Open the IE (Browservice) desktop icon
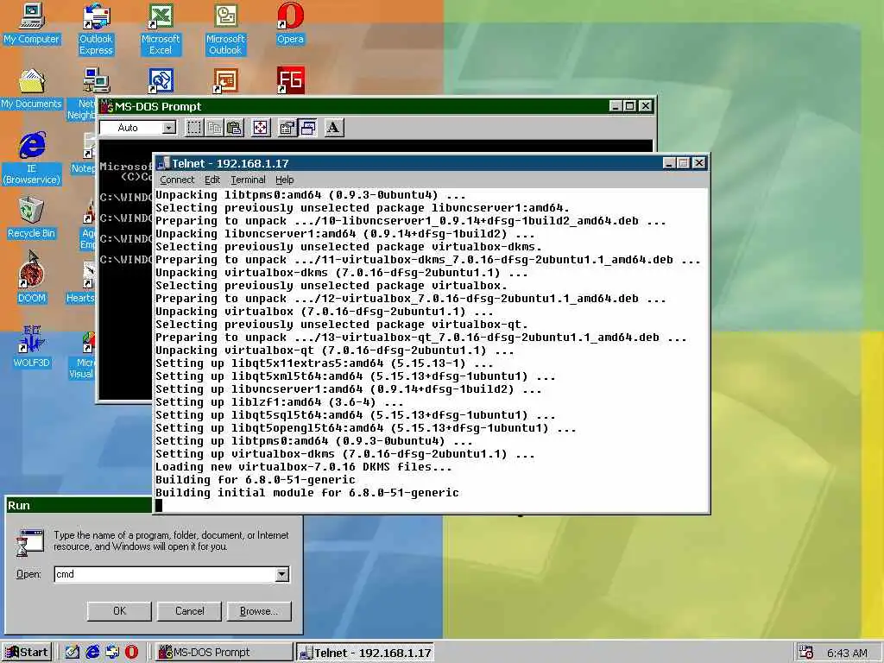 [x=32, y=159]
